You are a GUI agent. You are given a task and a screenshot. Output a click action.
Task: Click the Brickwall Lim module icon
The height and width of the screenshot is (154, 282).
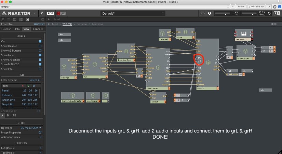pos(245,51)
